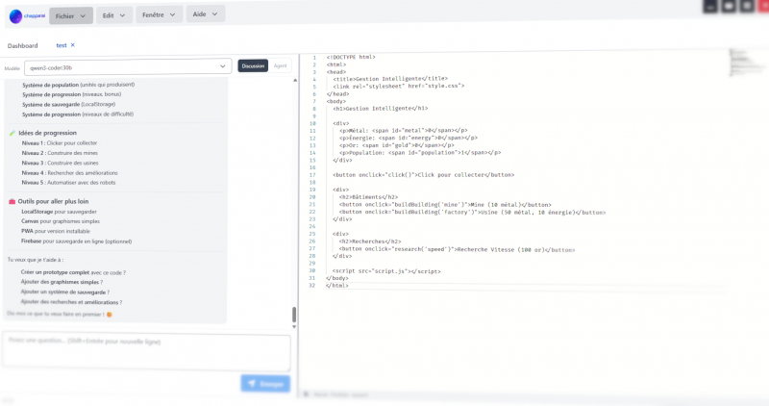Screen dimensions: 769x406
Task: Click the pencil icon beside Idées de progression
Action: pyautogui.click(x=12, y=133)
